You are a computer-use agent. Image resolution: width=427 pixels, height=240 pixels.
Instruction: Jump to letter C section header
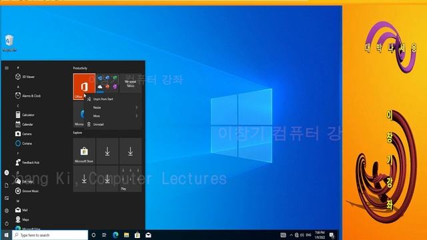[x=18, y=106]
